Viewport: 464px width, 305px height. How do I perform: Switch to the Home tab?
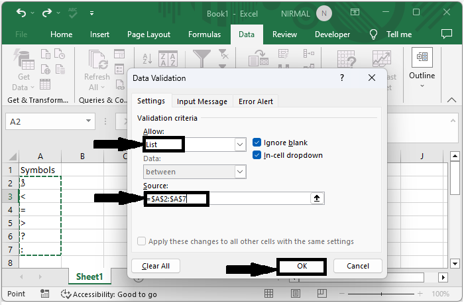click(61, 34)
